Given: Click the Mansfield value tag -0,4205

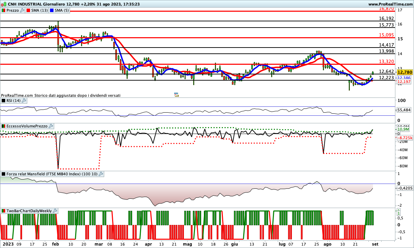Looking at the screenshot, I should (x=404, y=188).
